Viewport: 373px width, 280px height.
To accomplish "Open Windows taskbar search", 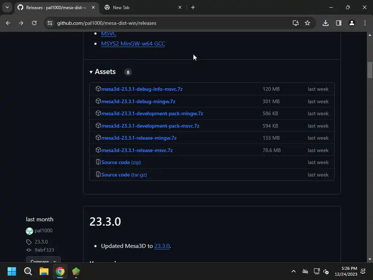I will pos(28,271).
